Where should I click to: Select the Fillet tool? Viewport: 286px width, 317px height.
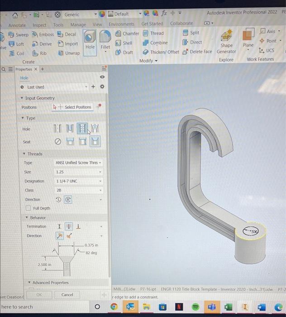coord(105,42)
